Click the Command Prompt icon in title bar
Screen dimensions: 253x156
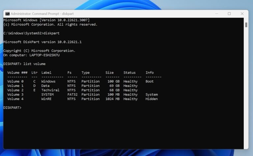[x=7, y=14]
